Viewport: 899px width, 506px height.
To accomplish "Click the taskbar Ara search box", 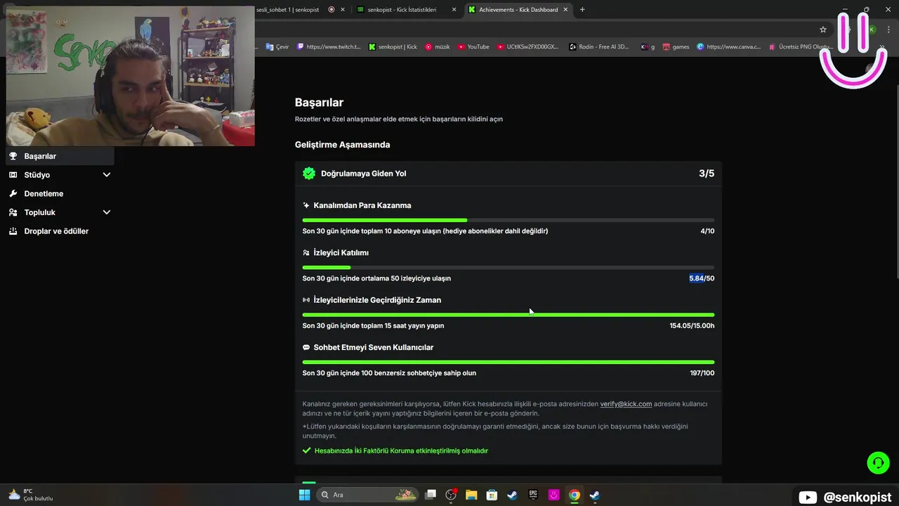I will point(367,495).
